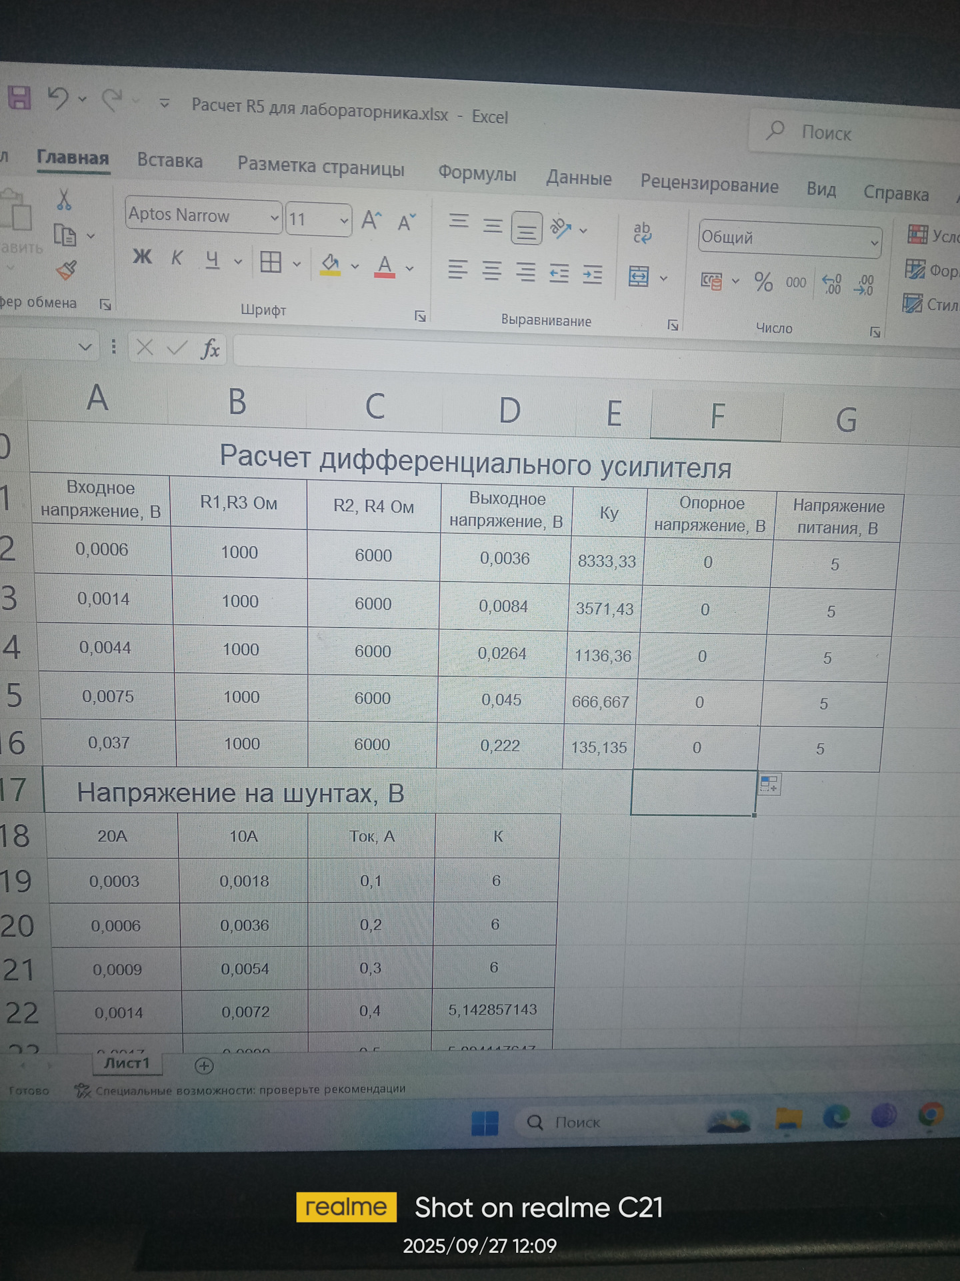Select the Лист1 sheet tab
960x1281 pixels.
coord(127,1063)
